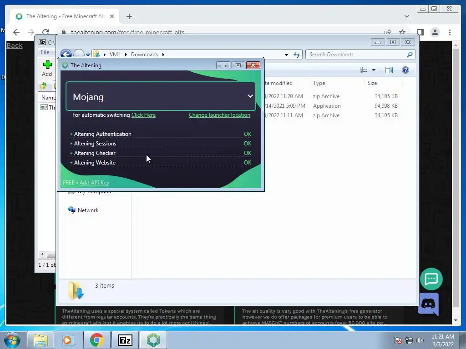Image resolution: width=466 pixels, height=349 pixels.
Task: Open the Chrome three-dot menu
Action: click(x=450, y=32)
